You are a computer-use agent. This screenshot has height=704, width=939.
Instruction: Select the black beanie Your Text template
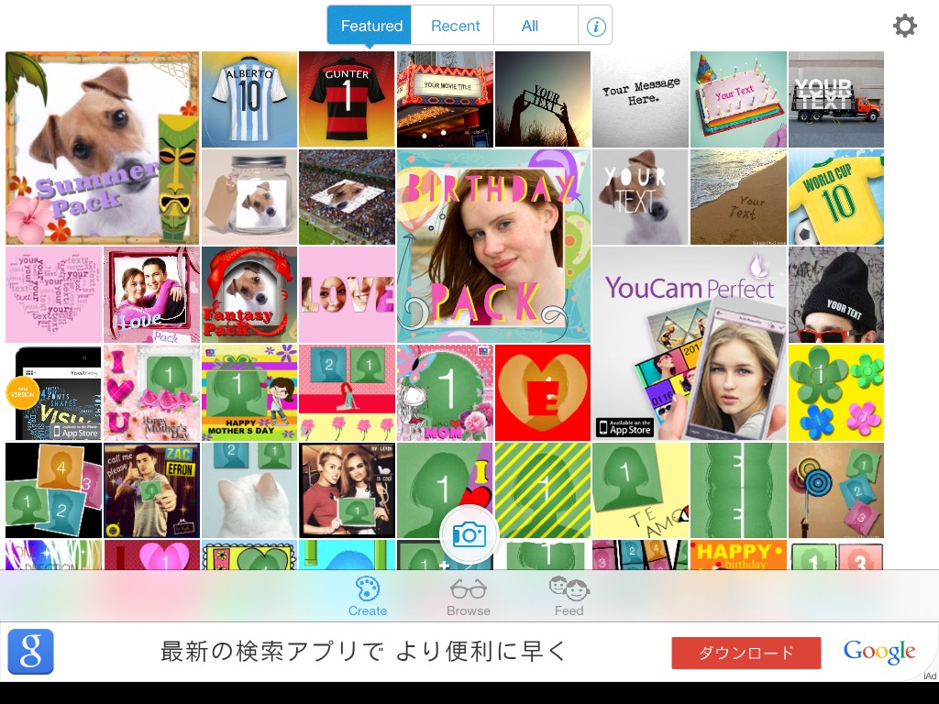(x=836, y=294)
